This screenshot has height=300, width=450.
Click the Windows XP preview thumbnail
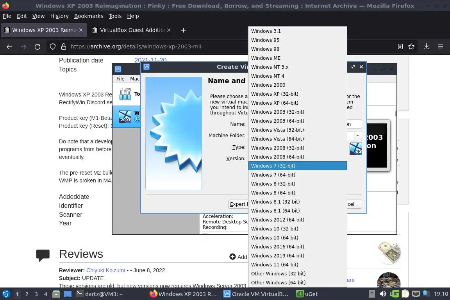coord(355,149)
